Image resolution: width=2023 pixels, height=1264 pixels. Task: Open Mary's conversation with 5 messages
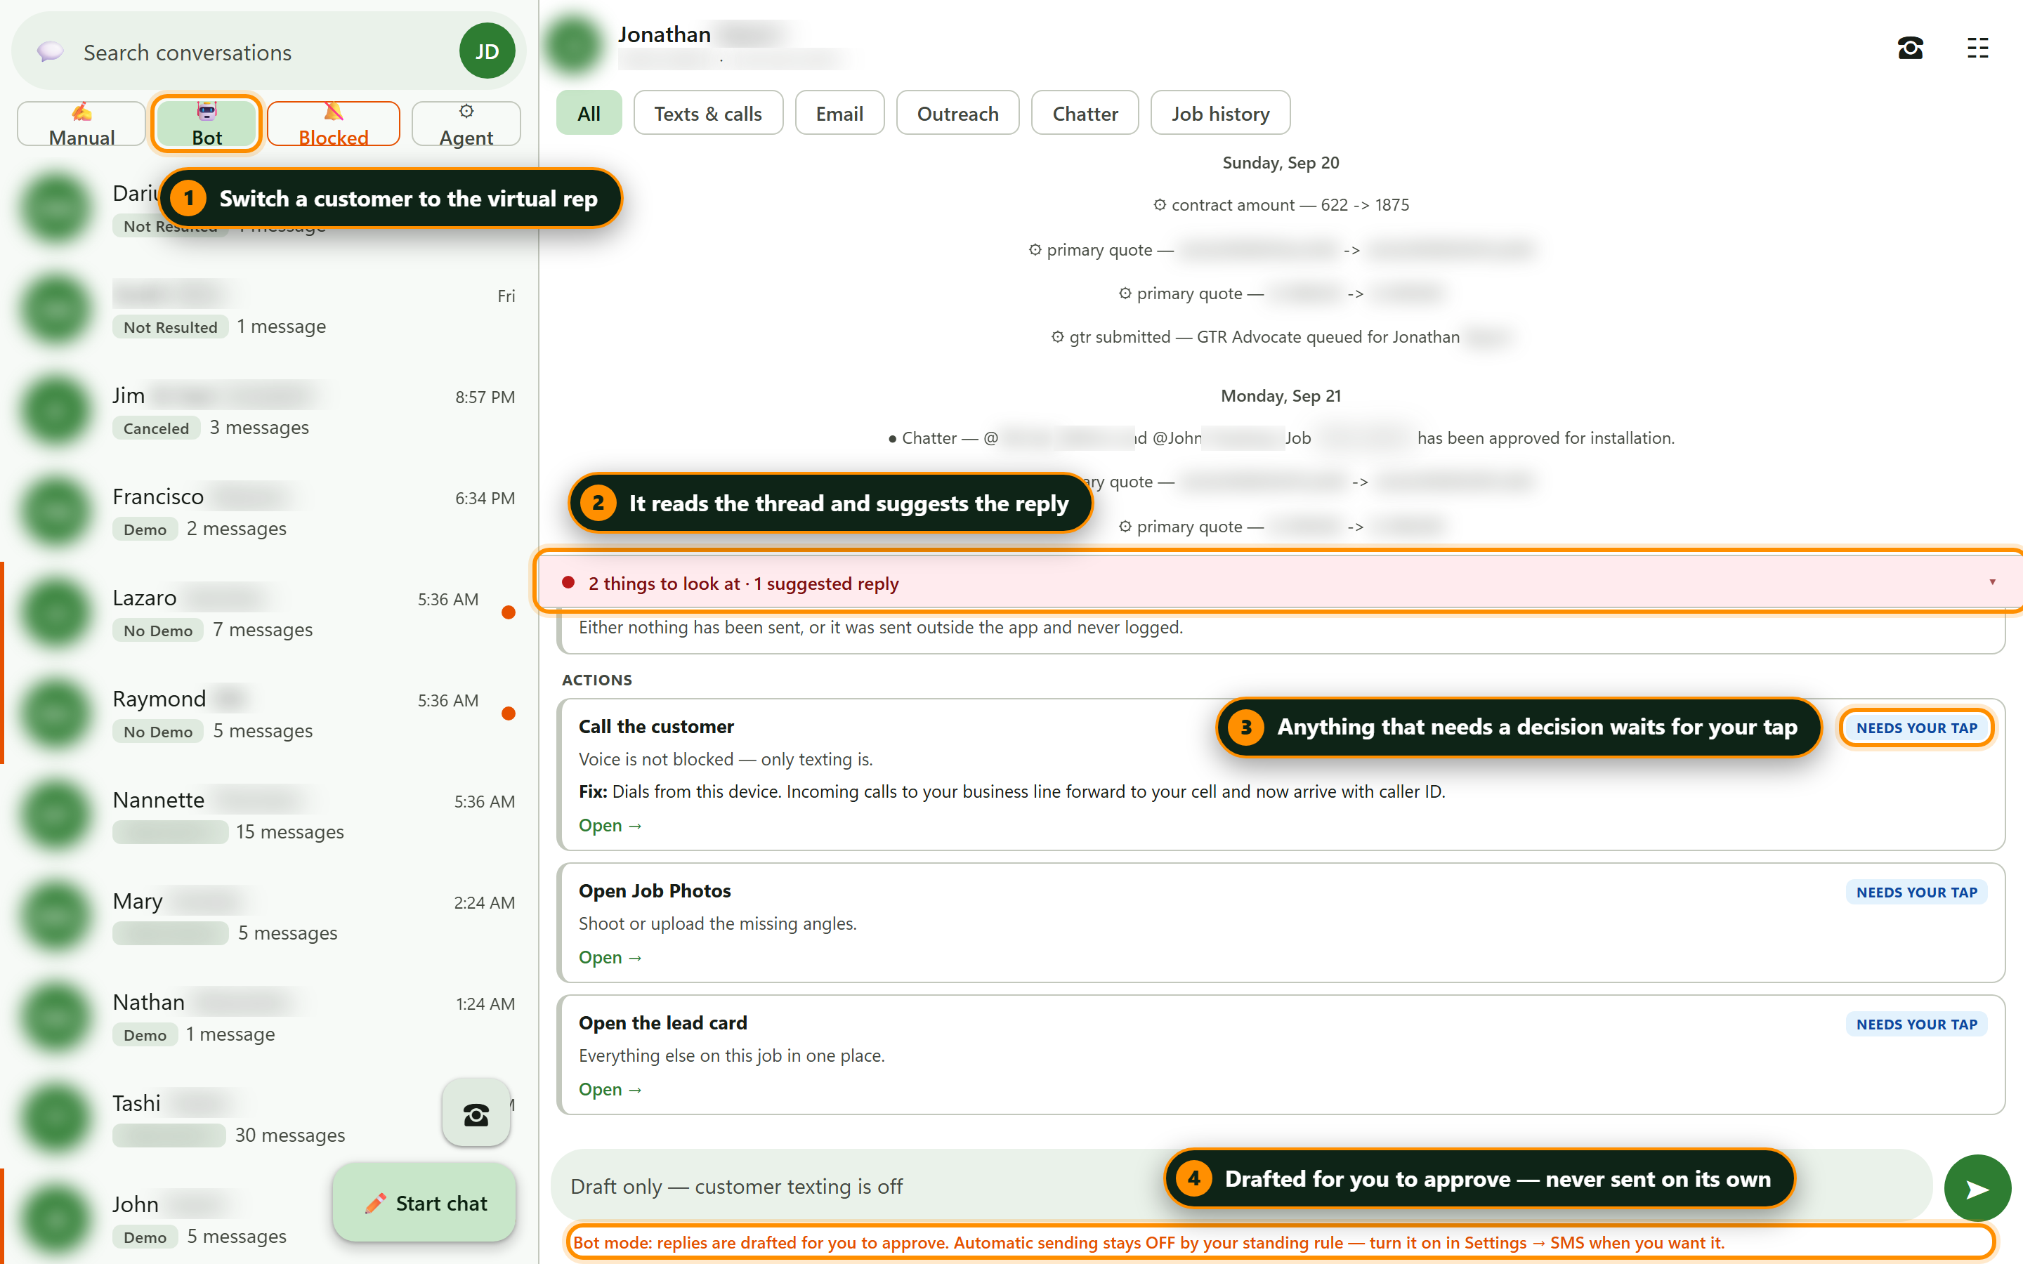click(269, 916)
